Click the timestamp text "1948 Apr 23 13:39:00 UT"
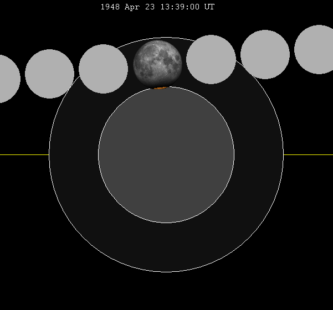 pos(157,7)
